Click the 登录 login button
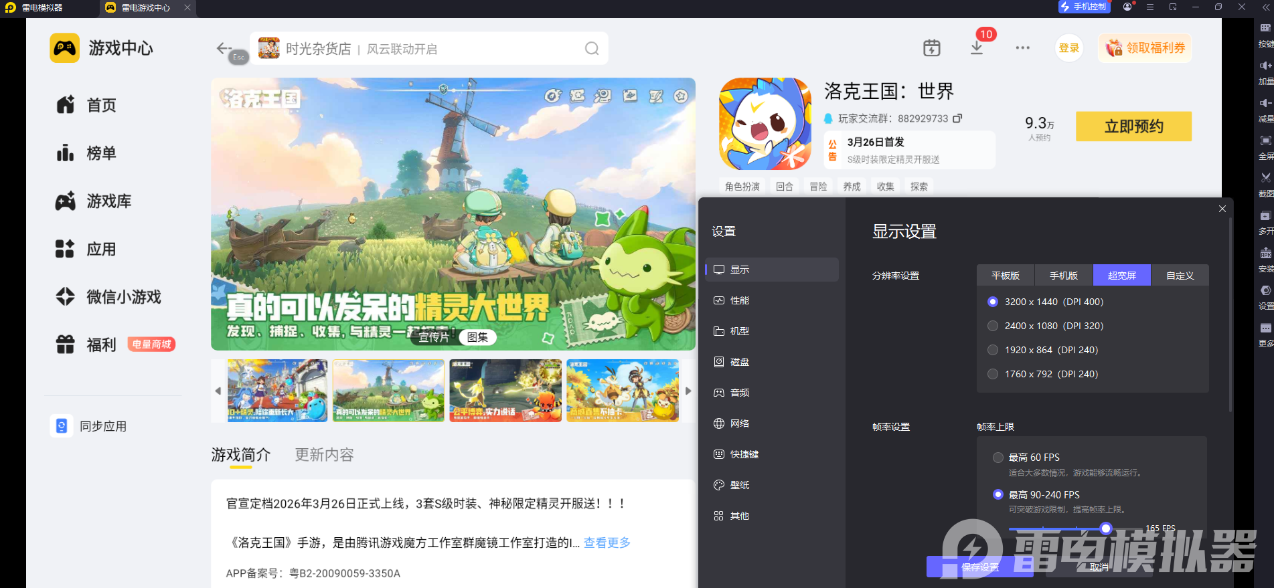The height and width of the screenshot is (588, 1274). pyautogui.click(x=1069, y=48)
